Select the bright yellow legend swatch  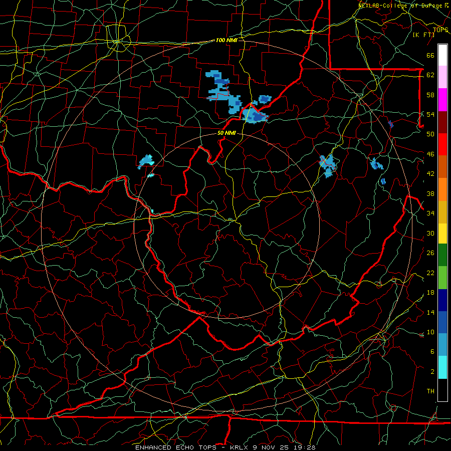(442, 233)
